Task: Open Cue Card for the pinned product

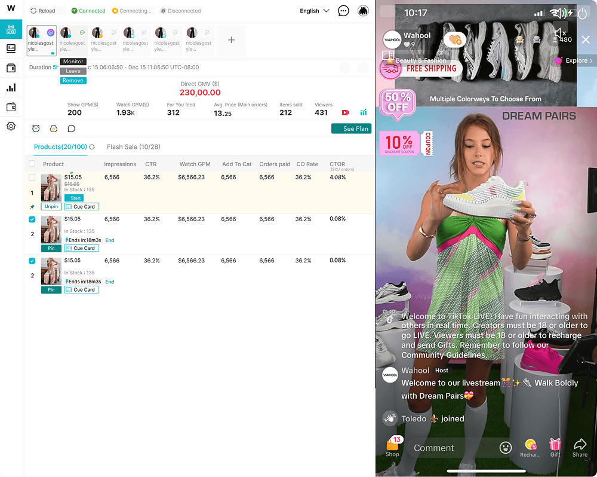Action: (81, 207)
